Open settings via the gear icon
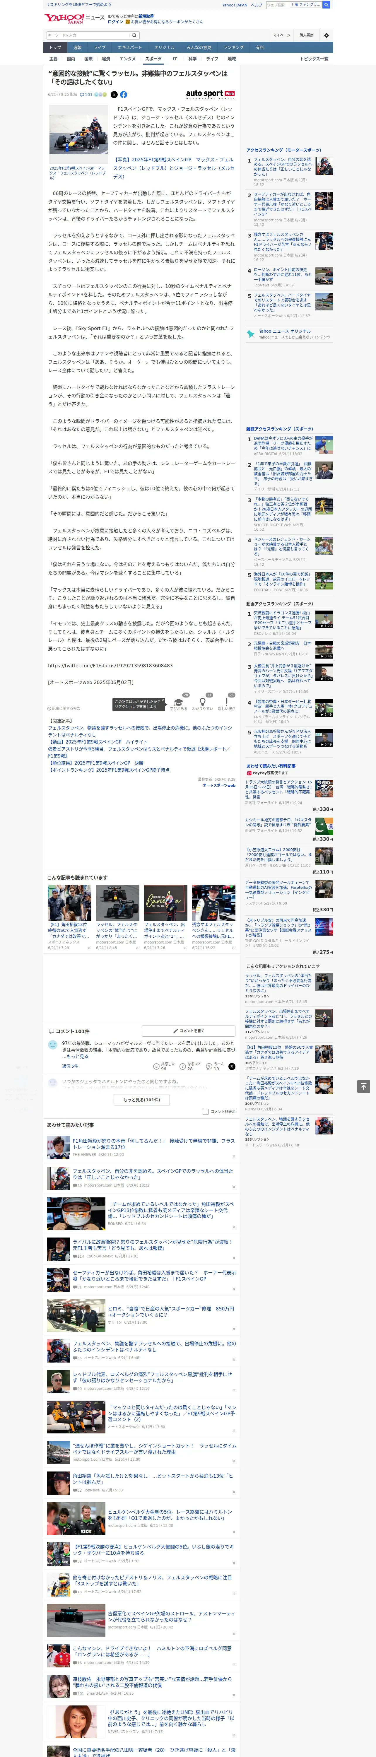The image size is (376, 1757). [x=326, y=35]
